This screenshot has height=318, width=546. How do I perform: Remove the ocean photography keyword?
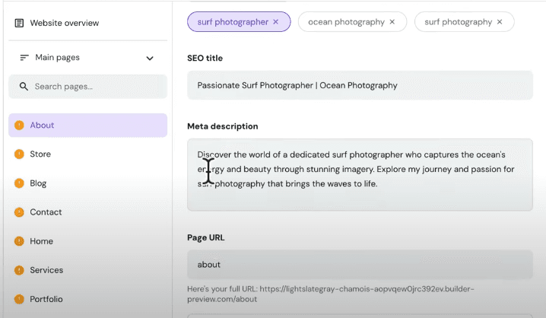coord(392,22)
